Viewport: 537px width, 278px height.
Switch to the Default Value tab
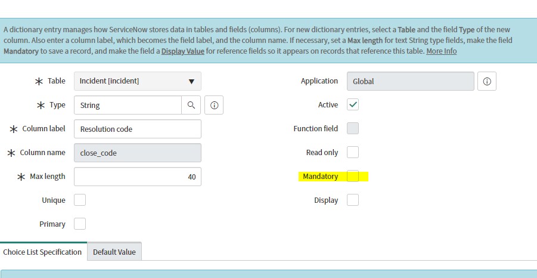(x=114, y=252)
